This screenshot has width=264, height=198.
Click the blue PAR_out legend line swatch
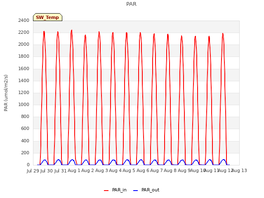pos(136,191)
